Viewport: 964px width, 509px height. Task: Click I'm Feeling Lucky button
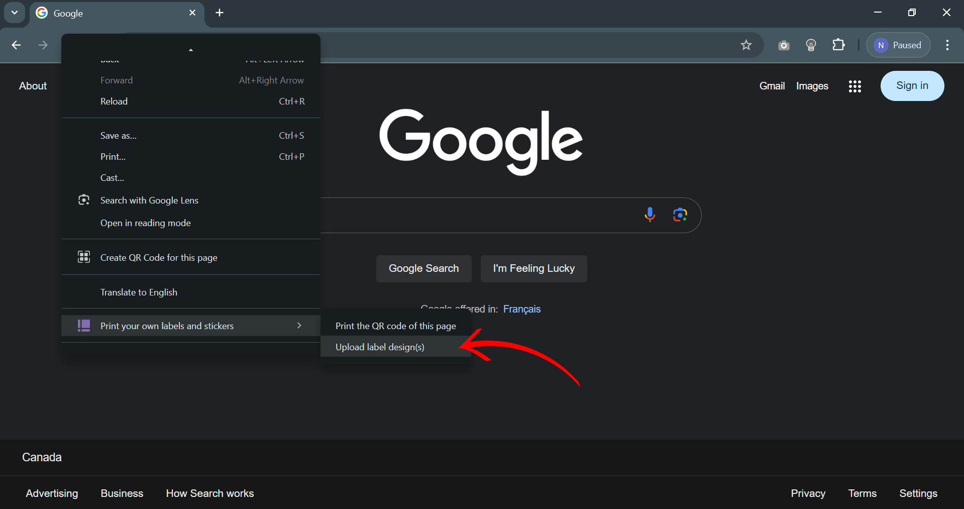[533, 268]
